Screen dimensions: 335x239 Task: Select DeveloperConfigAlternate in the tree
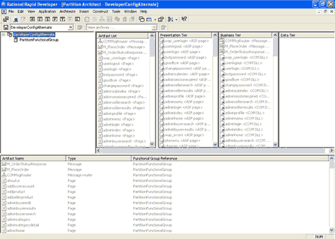34,35
